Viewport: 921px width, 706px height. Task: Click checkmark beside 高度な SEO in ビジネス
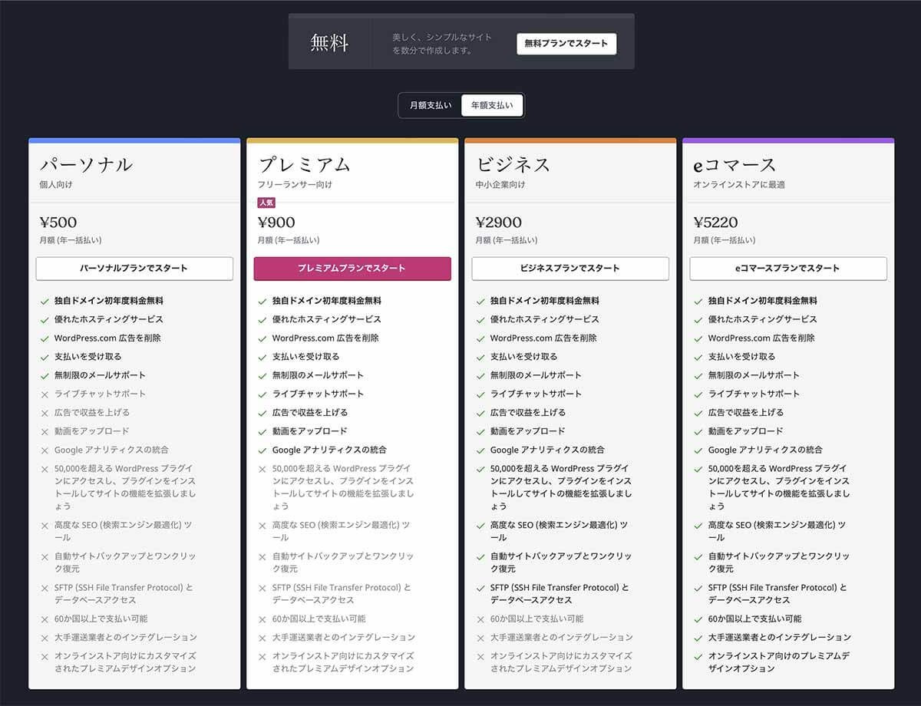click(480, 526)
